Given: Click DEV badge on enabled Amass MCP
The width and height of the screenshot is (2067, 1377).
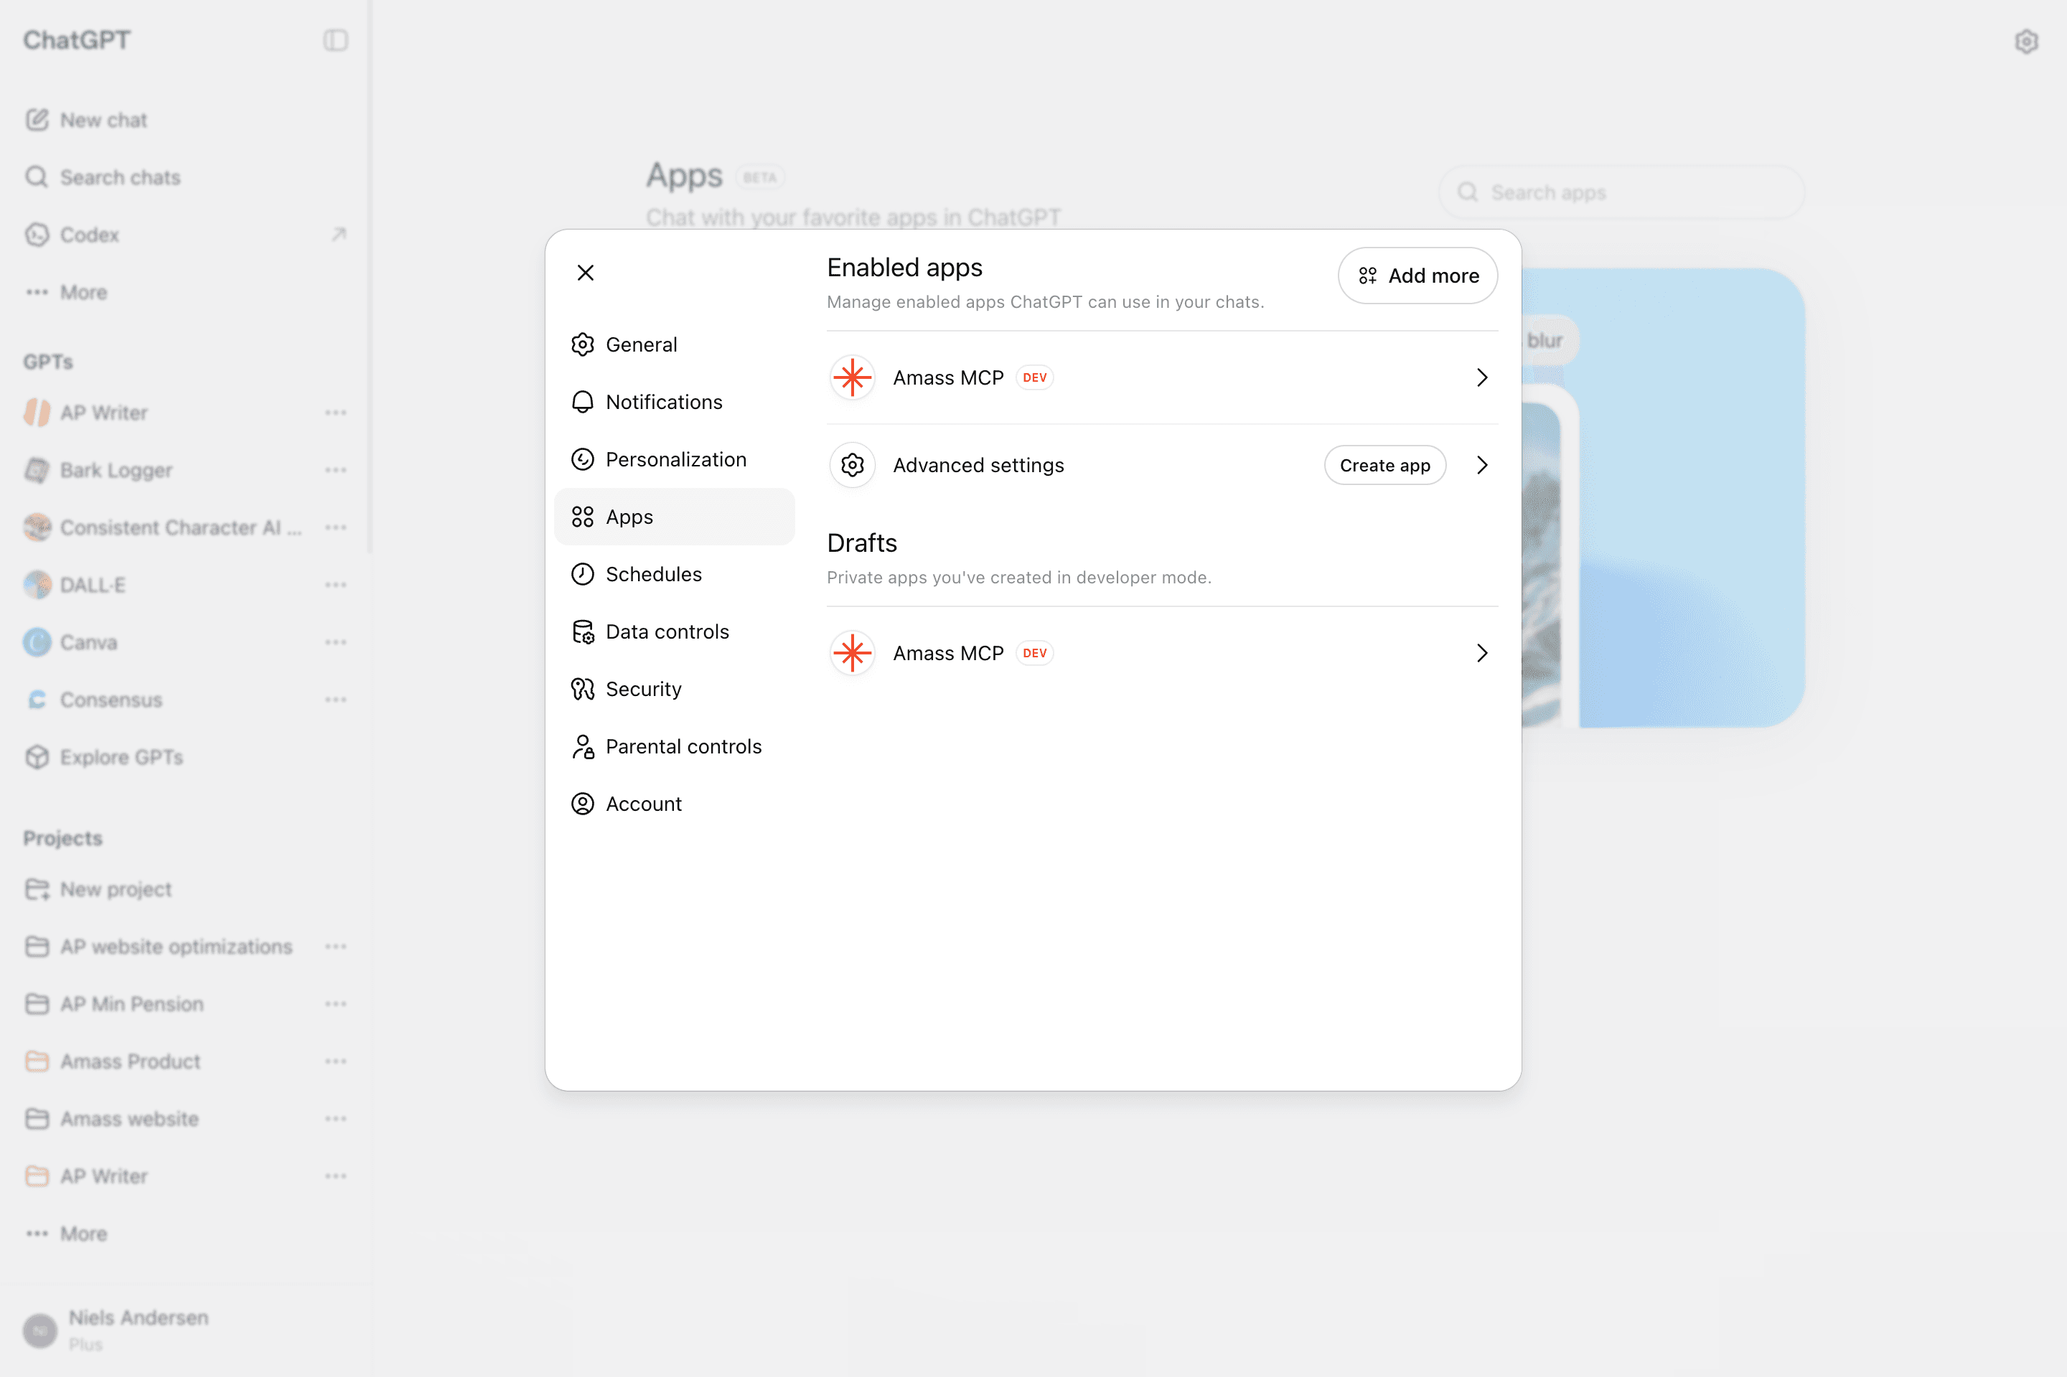Looking at the screenshot, I should [1035, 377].
